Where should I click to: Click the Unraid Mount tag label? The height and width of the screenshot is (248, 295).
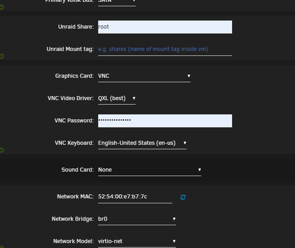tap(70, 49)
